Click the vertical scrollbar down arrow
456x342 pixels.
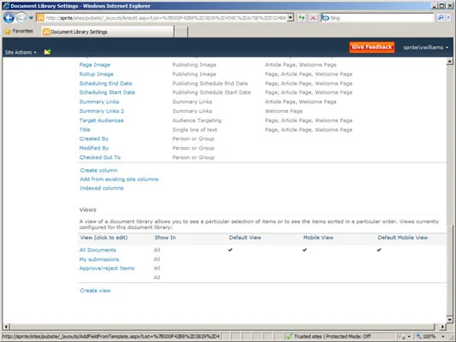pyautogui.click(x=450, y=319)
